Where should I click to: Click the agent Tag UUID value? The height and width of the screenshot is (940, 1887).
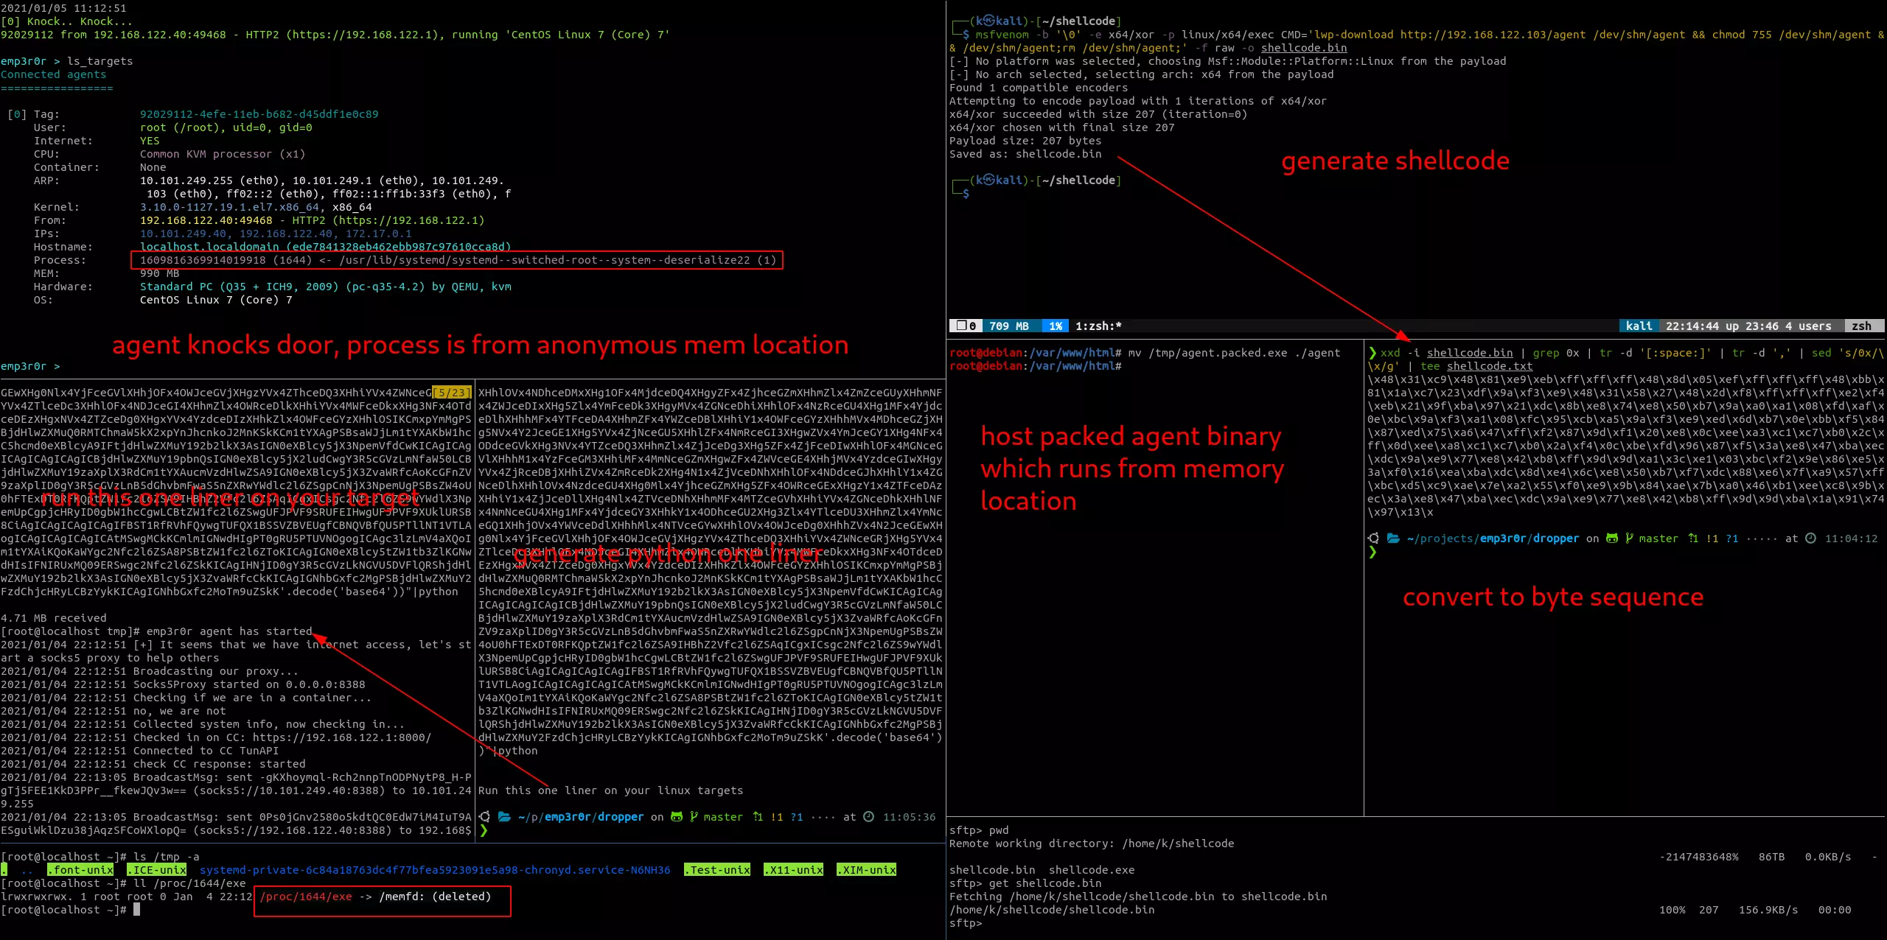click(259, 114)
